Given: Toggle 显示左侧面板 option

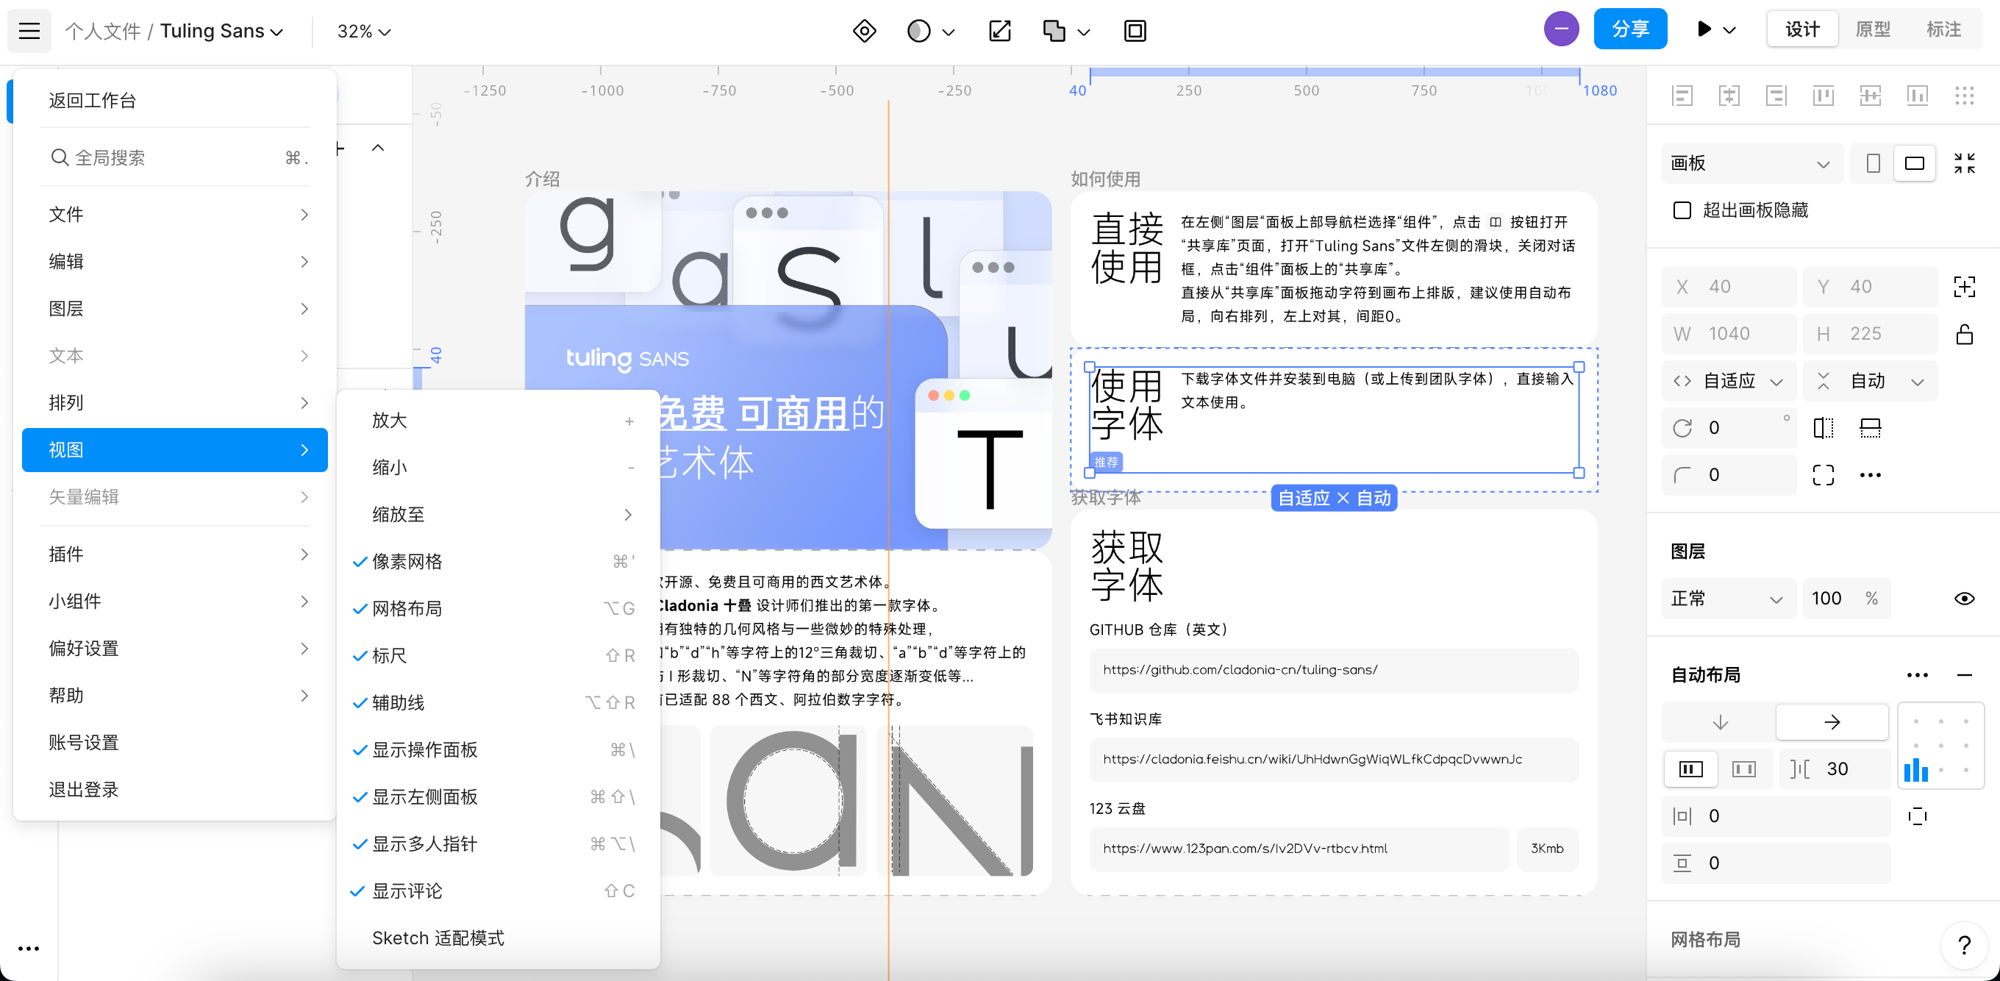Looking at the screenshot, I should (499, 797).
